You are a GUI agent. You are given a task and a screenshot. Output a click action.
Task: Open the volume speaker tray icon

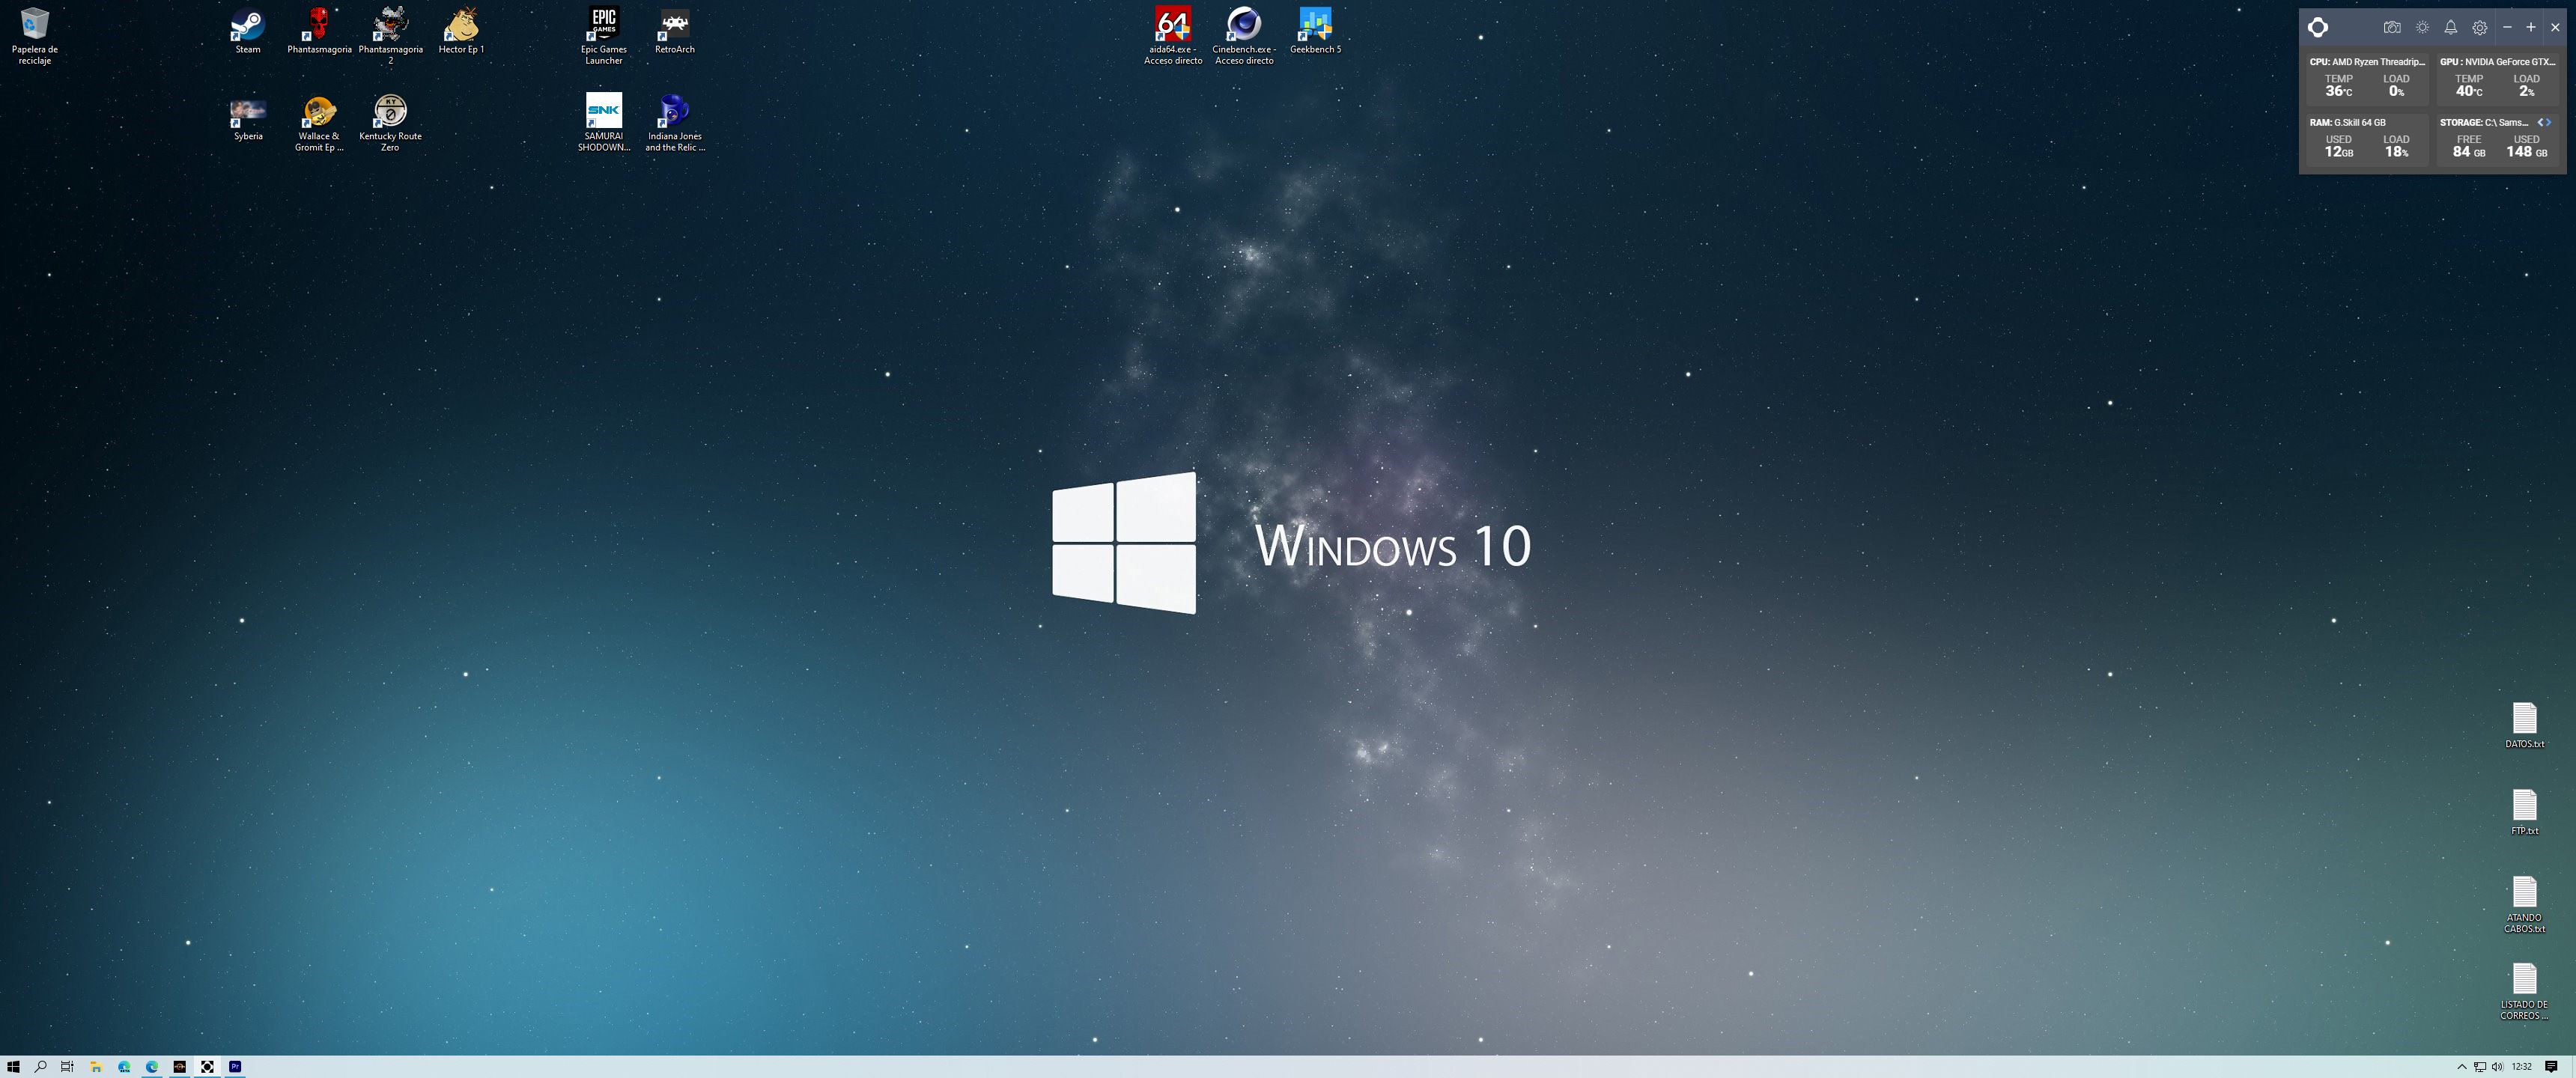(x=2497, y=1066)
